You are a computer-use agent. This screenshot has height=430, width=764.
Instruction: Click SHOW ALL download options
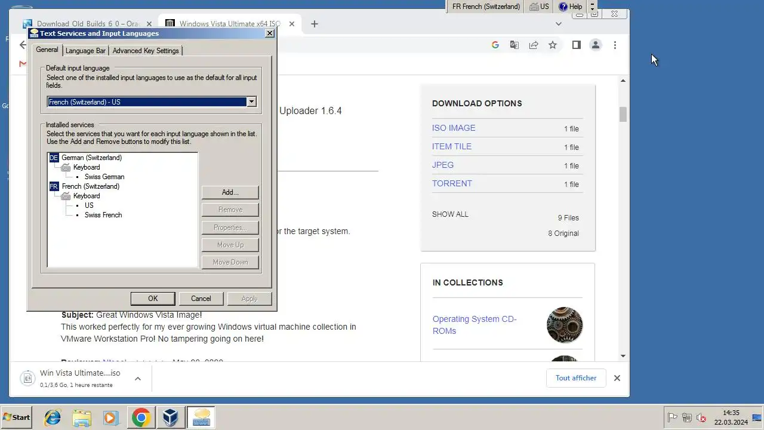tap(450, 214)
